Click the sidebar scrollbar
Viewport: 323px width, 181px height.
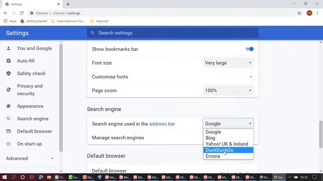pyautogui.click(x=61, y=98)
